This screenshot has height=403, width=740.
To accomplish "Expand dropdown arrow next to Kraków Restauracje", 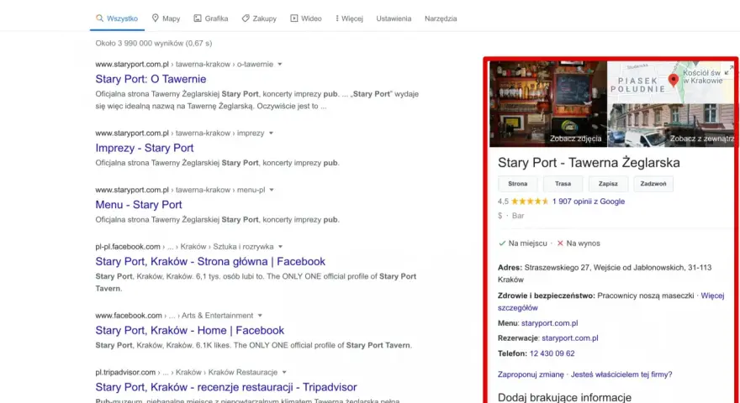I will (284, 373).
